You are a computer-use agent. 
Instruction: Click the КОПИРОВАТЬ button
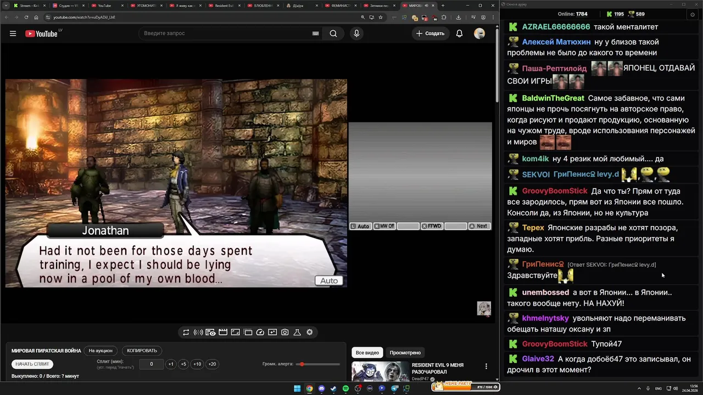(x=142, y=351)
